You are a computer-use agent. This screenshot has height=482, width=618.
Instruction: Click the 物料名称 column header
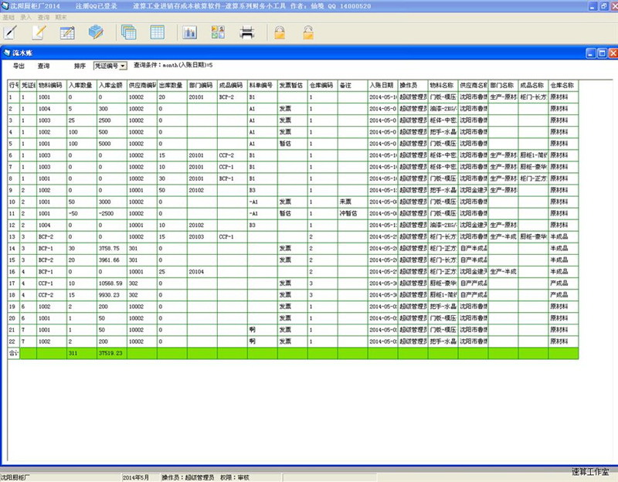[x=443, y=85]
